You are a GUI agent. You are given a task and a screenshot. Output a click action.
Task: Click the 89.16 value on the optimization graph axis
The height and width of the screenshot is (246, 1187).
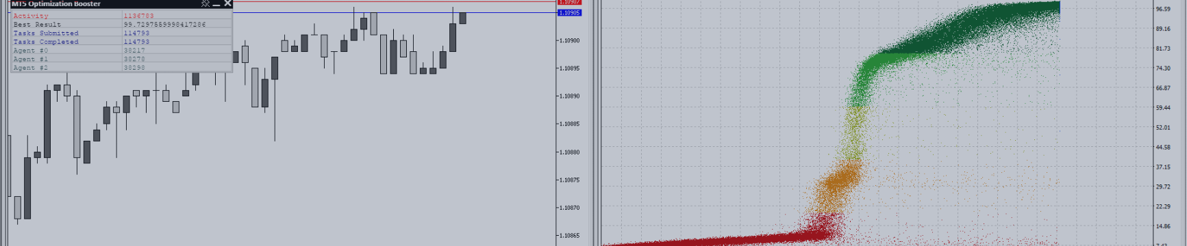1163,29
